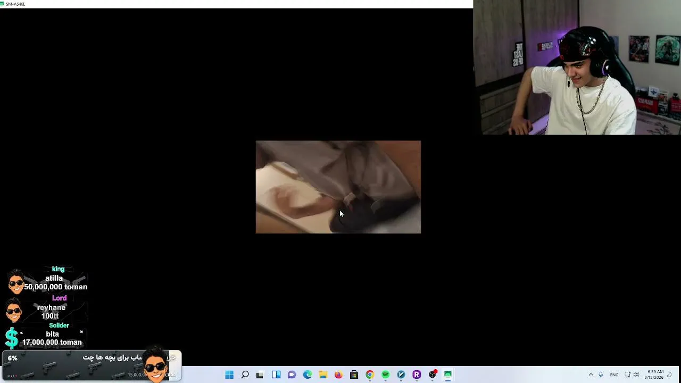Launch the Chat camera app icon

click(x=292, y=374)
